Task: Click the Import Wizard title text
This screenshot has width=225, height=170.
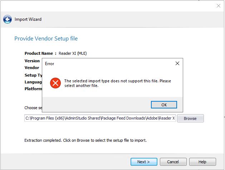Action: (x=28, y=19)
